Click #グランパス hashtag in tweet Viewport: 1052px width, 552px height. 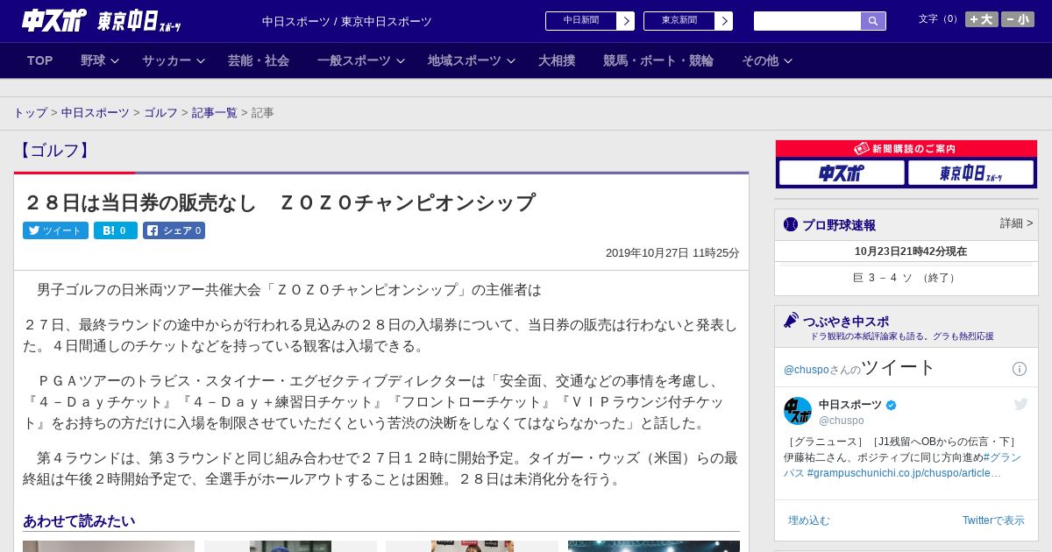click(1002, 457)
